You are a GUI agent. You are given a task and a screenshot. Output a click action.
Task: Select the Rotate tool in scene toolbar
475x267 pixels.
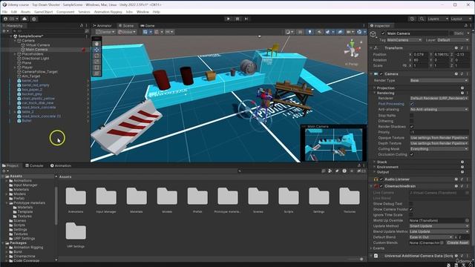(96, 56)
